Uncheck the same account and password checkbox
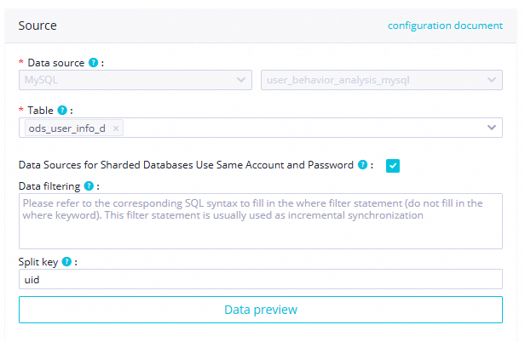Screen dimensions: 525x342 click(393, 165)
